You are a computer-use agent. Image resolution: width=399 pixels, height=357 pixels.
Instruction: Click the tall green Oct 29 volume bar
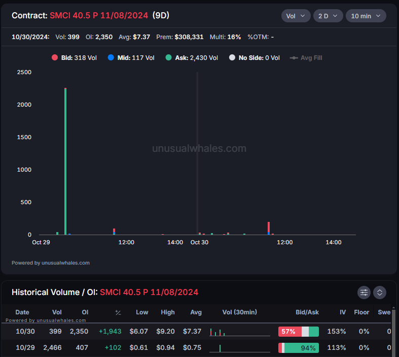65,161
